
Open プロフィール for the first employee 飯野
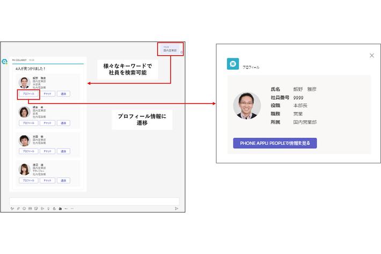pyautogui.click(x=28, y=93)
